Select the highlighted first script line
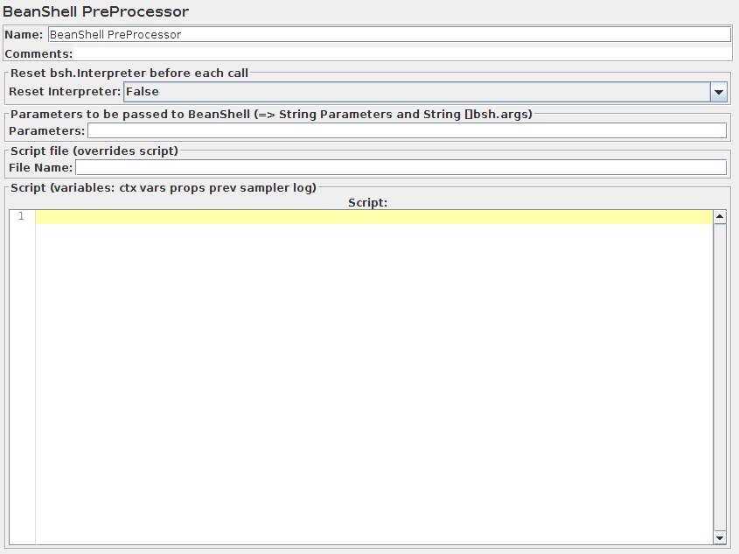Image resolution: width=739 pixels, height=554 pixels. [x=367, y=215]
